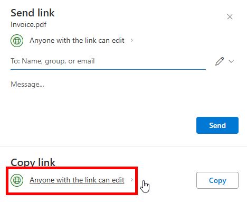
Task: Click the mouse hand cursor near the Copy link chevron
Action: (x=145, y=187)
